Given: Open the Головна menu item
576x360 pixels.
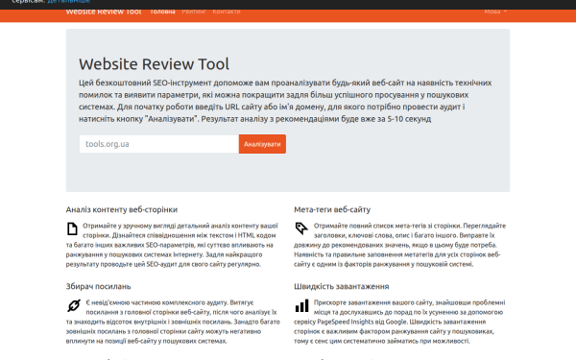Looking at the screenshot, I should tap(162, 12).
